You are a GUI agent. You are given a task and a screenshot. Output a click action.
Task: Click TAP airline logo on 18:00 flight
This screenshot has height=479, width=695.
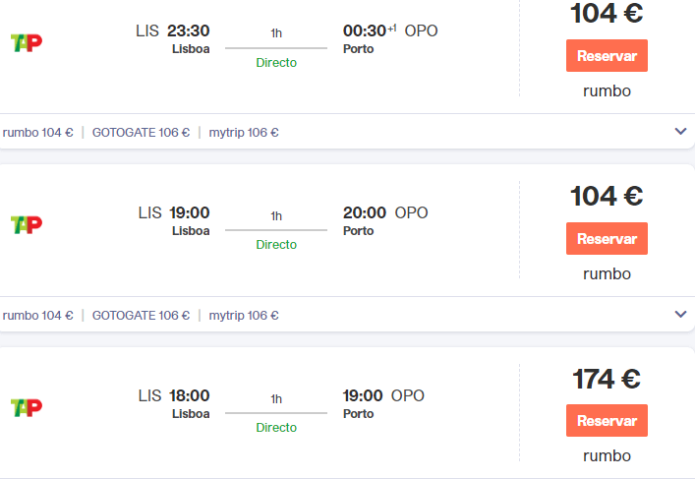[27, 407]
